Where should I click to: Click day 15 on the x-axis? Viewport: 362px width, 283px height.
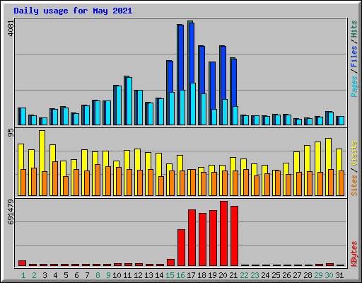pos(170,275)
